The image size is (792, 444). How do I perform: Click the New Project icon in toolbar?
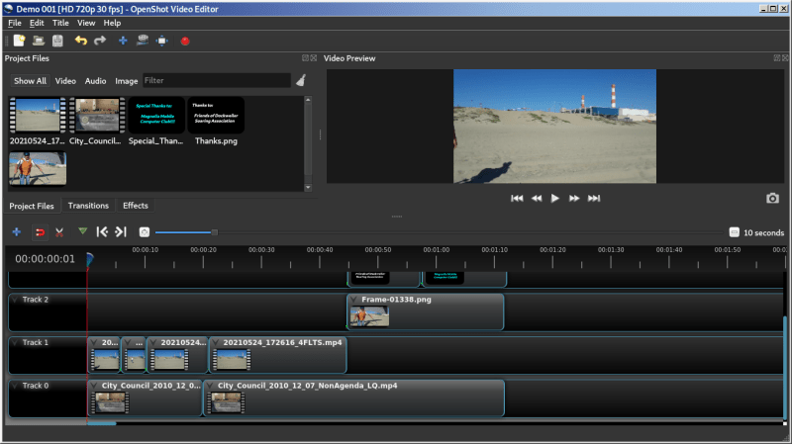[19, 41]
